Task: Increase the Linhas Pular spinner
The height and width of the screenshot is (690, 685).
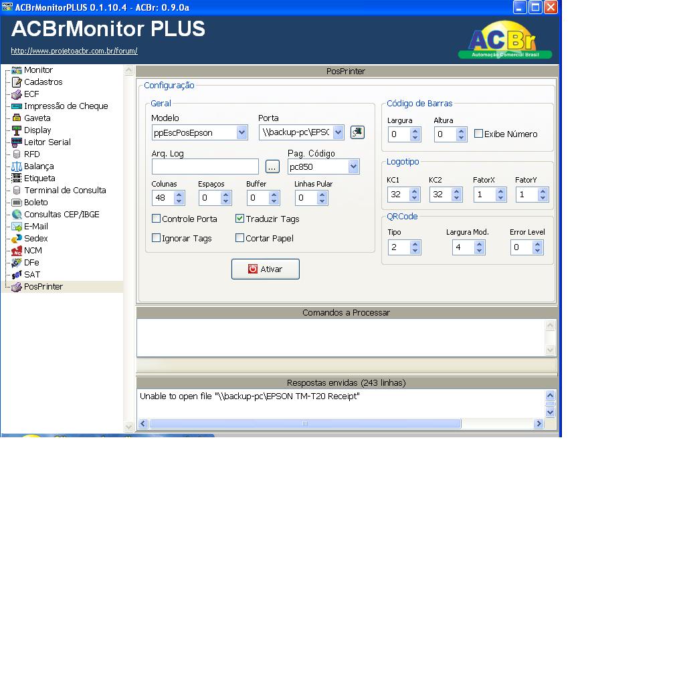Action: (322, 195)
